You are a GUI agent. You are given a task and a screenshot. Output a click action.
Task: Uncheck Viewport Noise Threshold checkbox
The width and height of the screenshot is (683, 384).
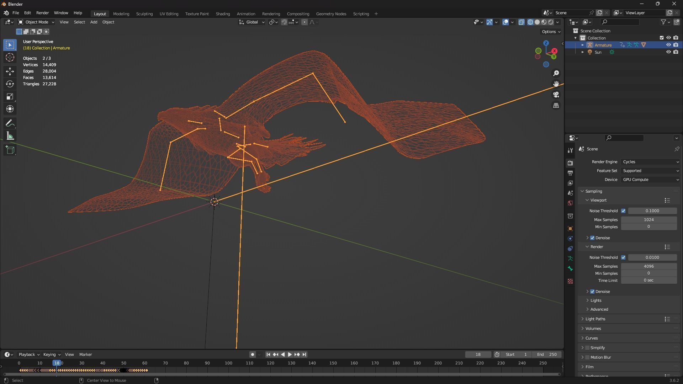click(623, 211)
